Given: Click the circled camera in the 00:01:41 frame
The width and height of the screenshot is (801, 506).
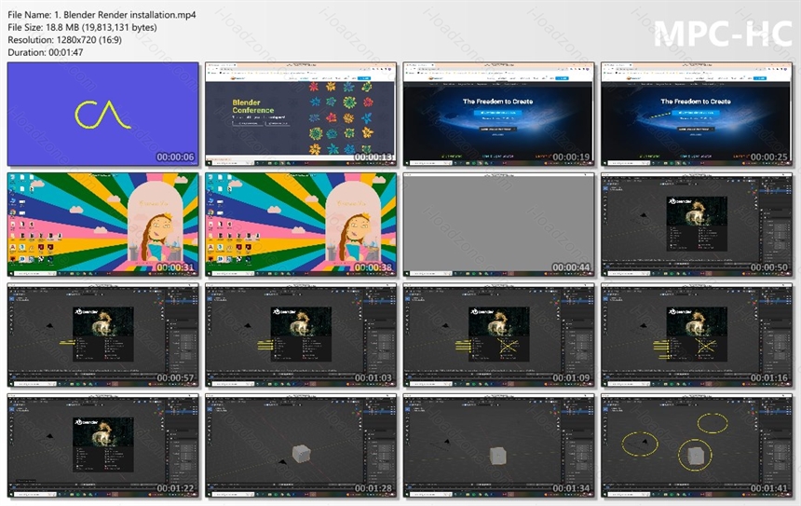Looking at the screenshot, I should pyautogui.click(x=640, y=444).
